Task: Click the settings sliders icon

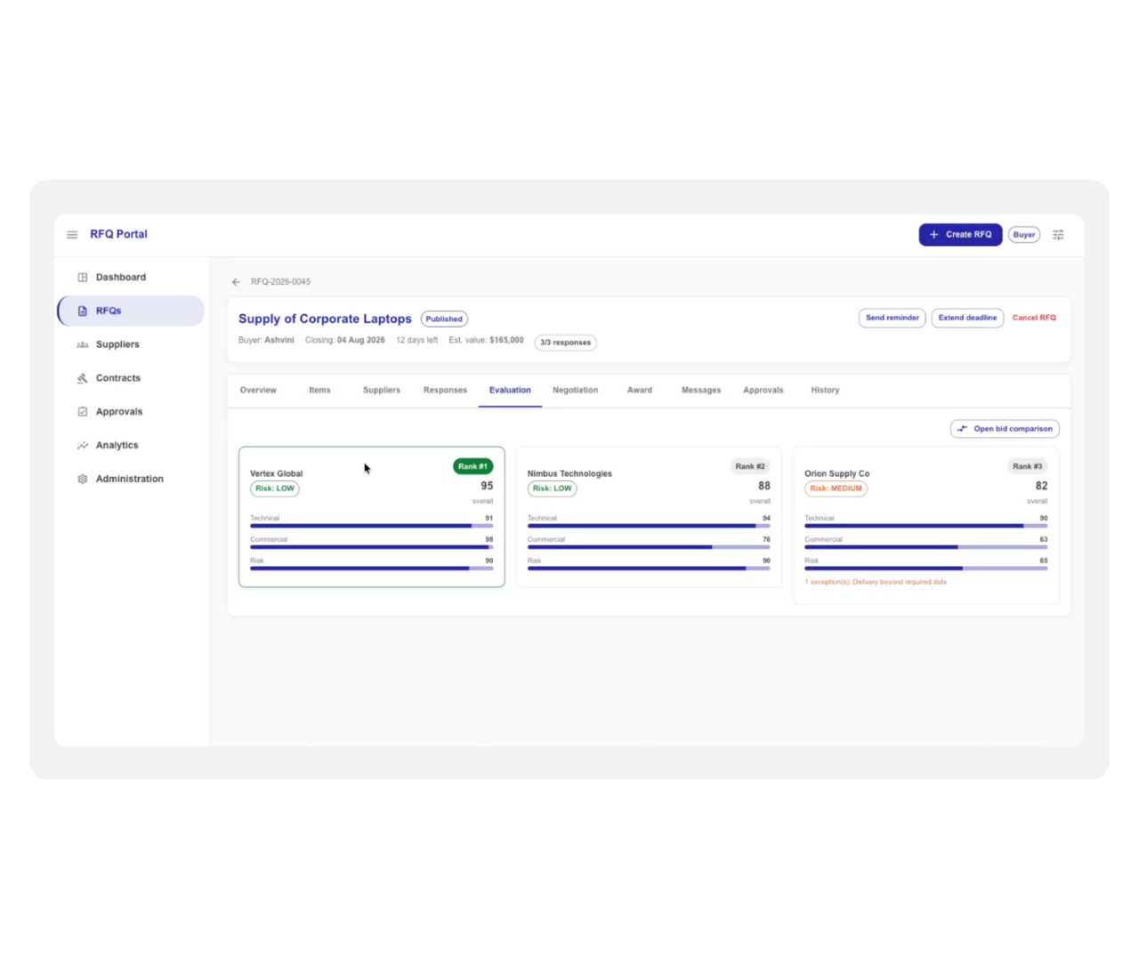Action: (1058, 235)
